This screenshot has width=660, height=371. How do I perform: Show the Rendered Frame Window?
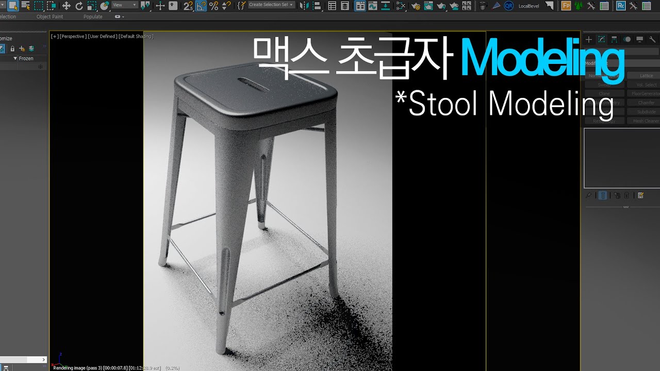pyautogui.click(x=428, y=6)
